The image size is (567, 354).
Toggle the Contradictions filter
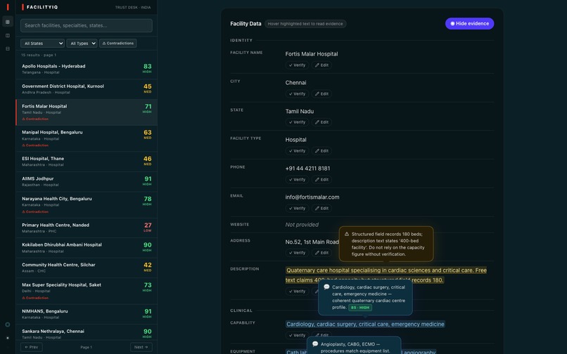118,44
